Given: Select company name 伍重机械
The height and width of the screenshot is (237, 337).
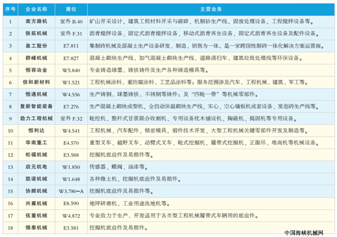Looking at the screenshot, I should [37, 216].
